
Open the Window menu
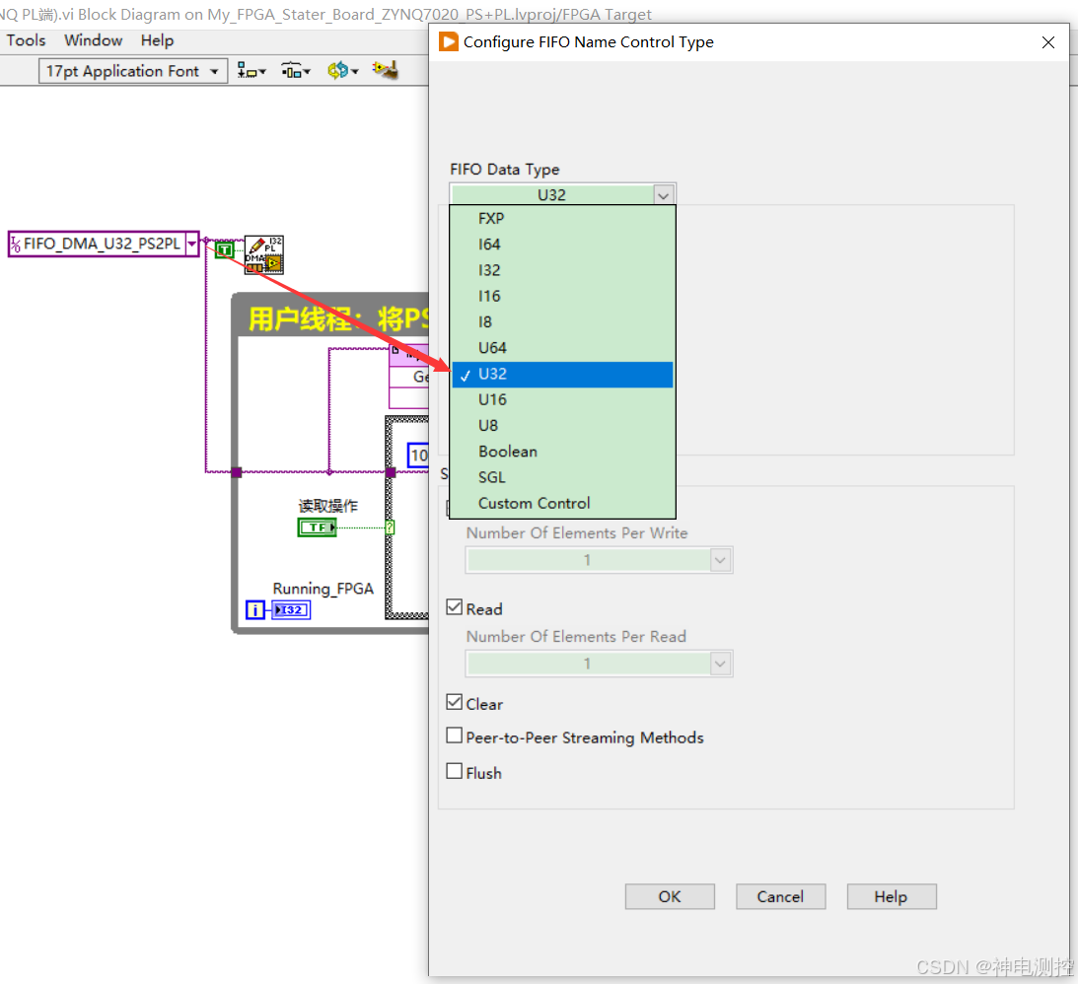pyautogui.click(x=93, y=39)
